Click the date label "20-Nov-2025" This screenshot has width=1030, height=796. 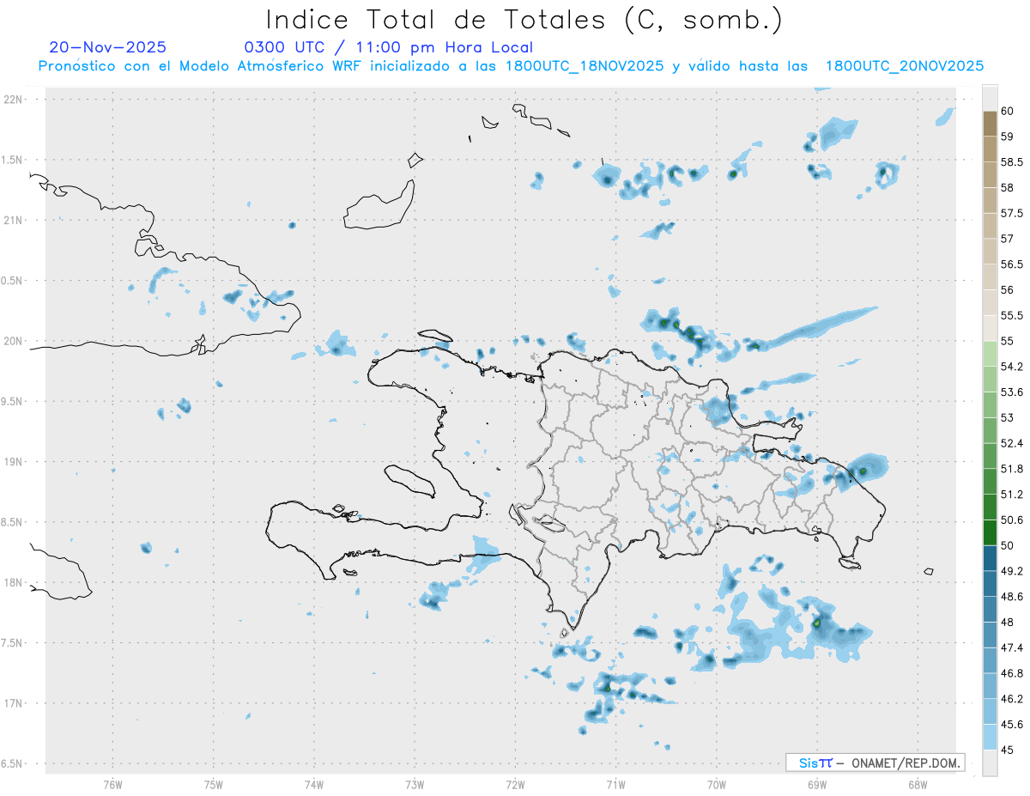(x=108, y=47)
